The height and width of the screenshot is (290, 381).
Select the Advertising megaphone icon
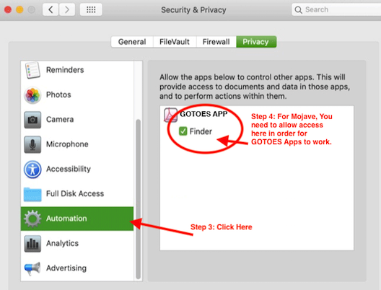tap(32, 268)
